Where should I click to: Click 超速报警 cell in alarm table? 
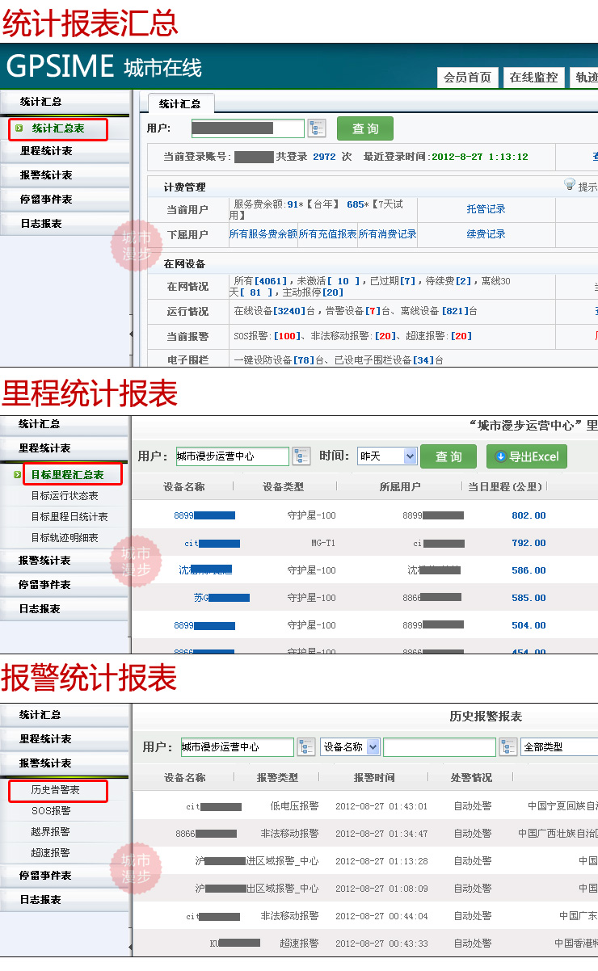point(300,944)
